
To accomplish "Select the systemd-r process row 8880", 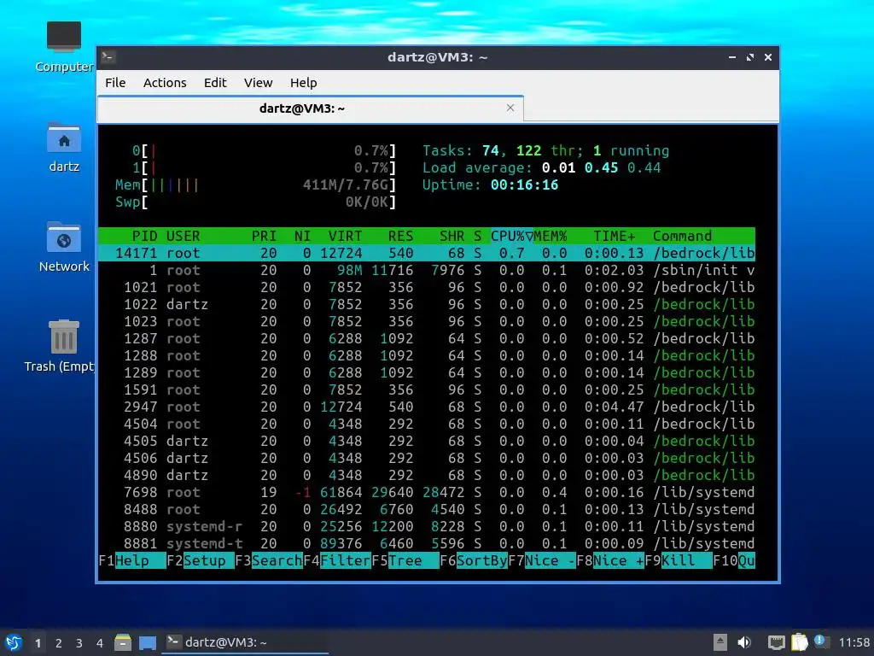I will pyautogui.click(x=427, y=526).
